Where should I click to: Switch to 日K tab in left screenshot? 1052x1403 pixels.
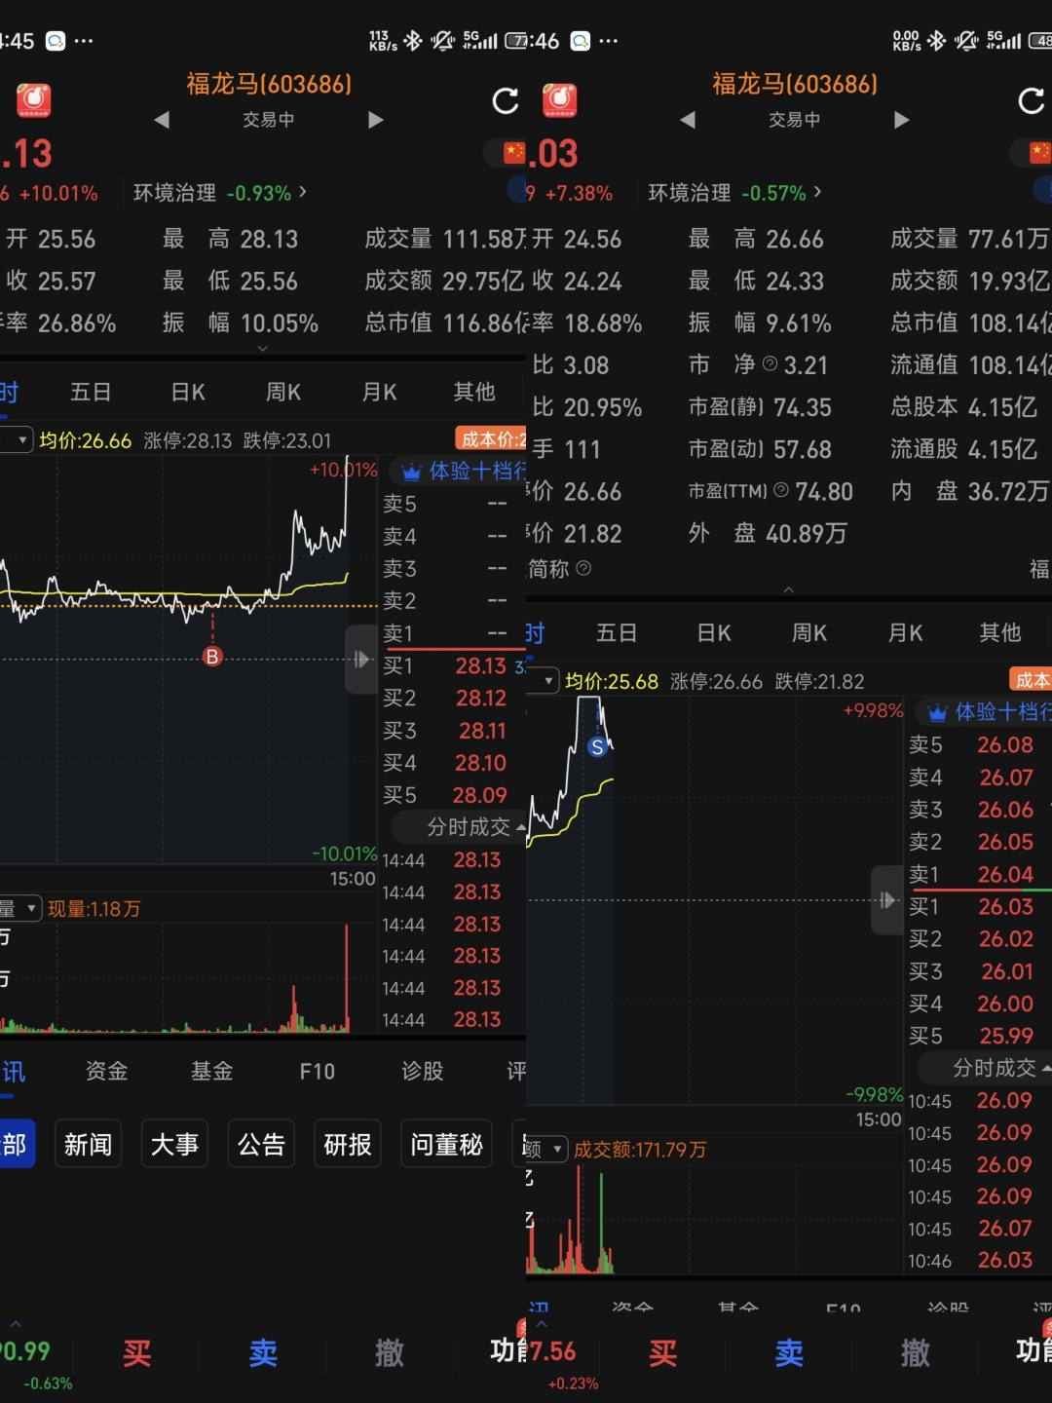(188, 392)
